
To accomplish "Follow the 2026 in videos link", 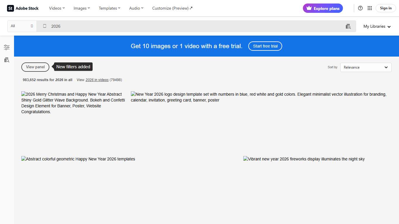I will pyautogui.click(x=97, y=80).
